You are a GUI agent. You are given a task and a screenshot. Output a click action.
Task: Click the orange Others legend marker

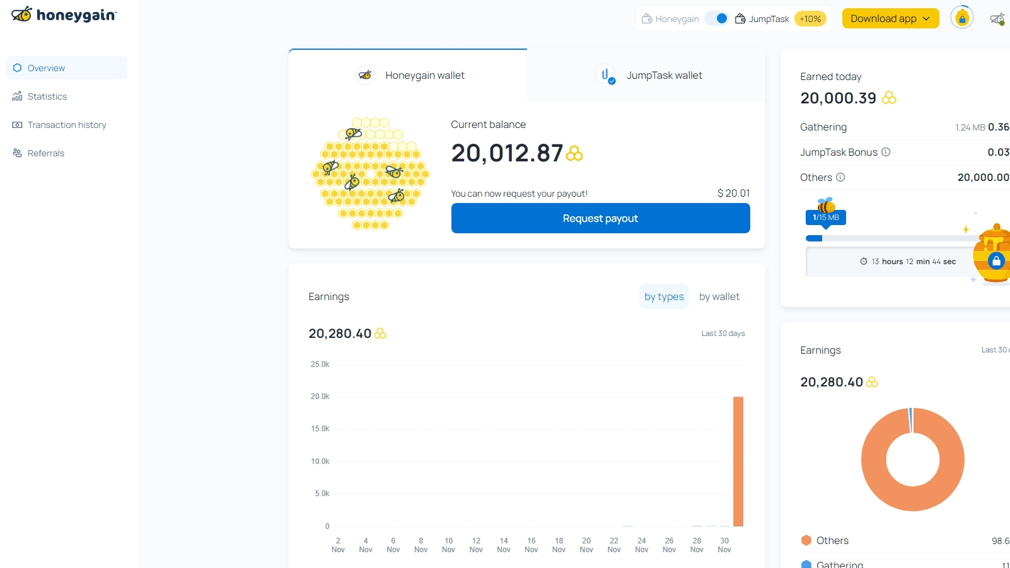pos(806,540)
